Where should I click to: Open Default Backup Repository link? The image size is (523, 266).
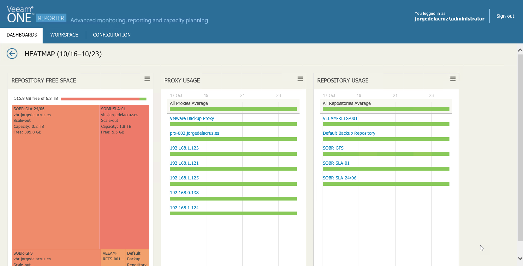click(349, 133)
